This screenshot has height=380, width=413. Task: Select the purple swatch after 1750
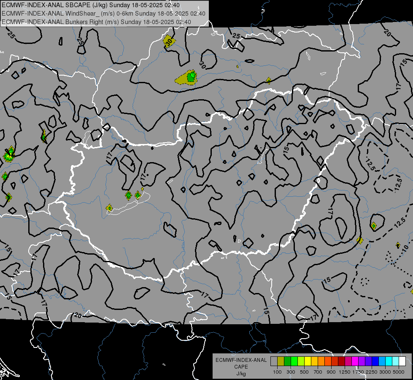(362, 361)
